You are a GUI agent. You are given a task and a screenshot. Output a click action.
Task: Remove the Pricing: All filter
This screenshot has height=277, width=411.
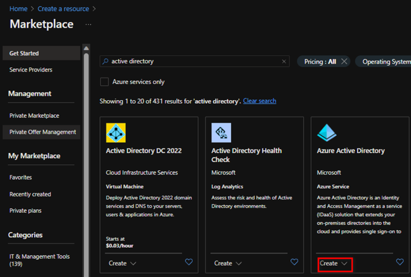tap(344, 61)
